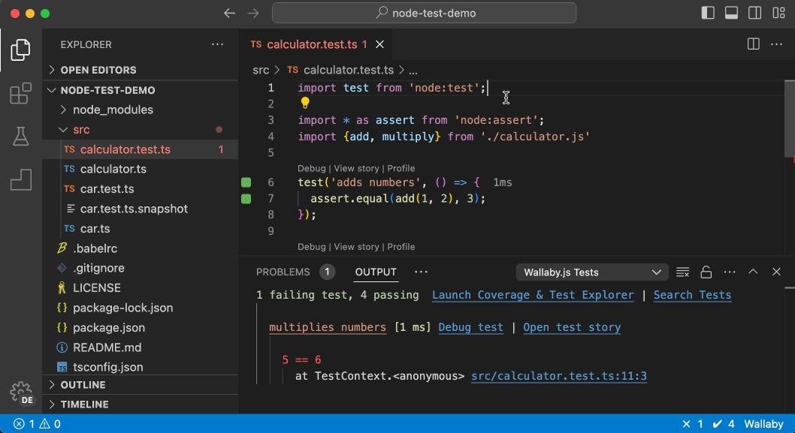
Task: Open the output panel more actions
Action: tap(730, 272)
